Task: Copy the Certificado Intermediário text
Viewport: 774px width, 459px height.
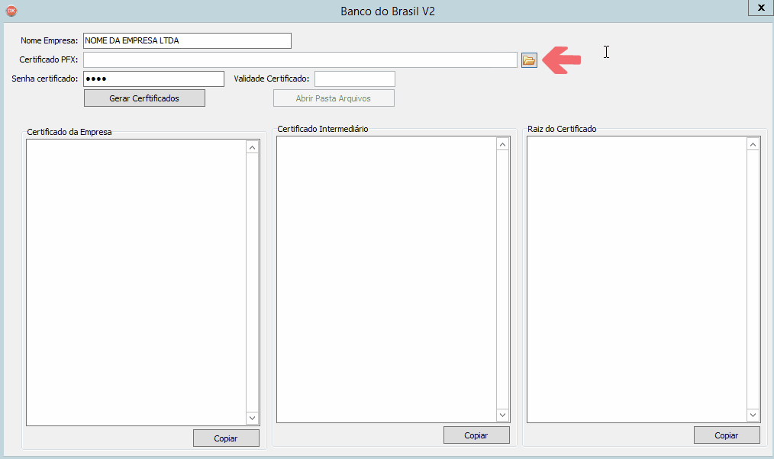Action: click(x=476, y=435)
